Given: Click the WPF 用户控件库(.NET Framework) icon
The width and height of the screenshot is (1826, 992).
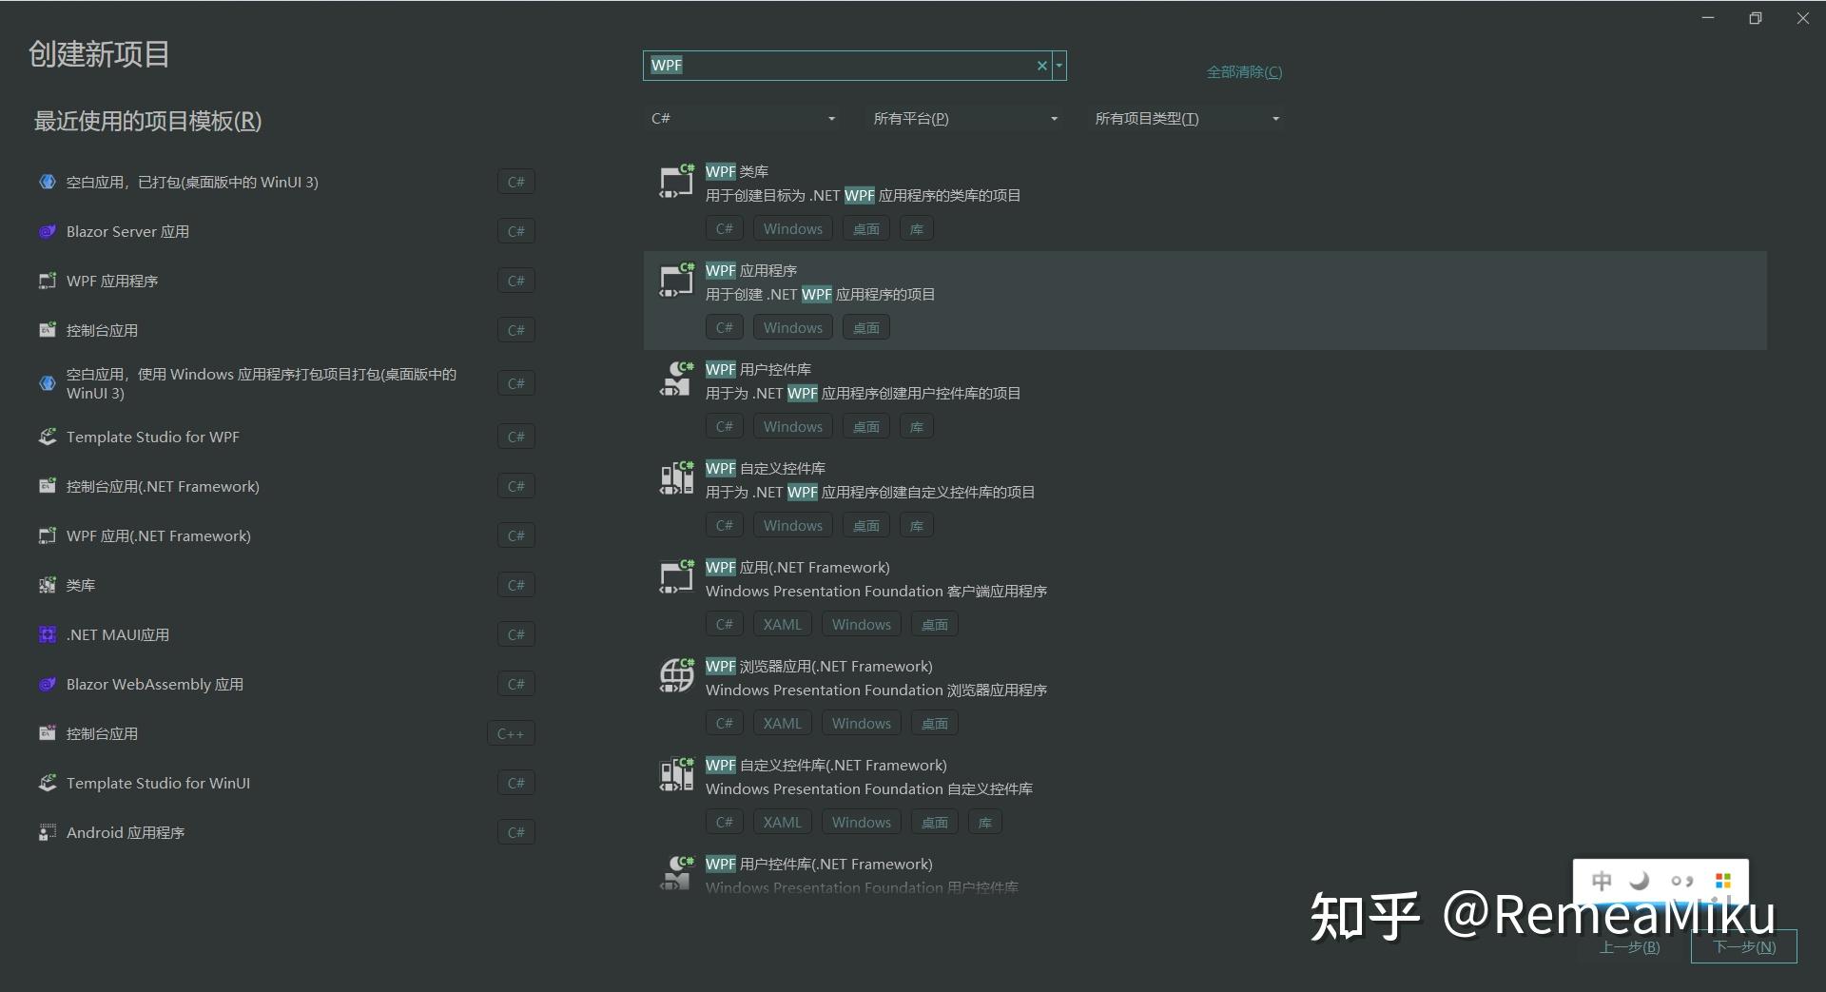Looking at the screenshot, I should click(676, 873).
